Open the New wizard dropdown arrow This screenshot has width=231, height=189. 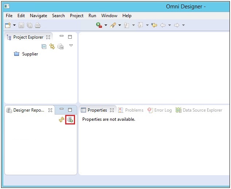14,25
